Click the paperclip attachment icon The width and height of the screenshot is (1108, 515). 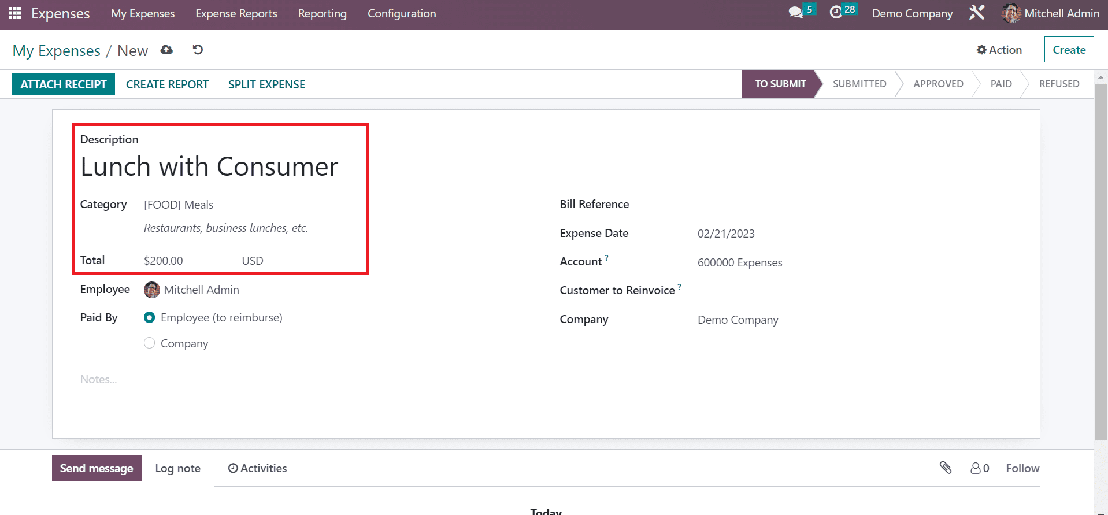coord(945,468)
